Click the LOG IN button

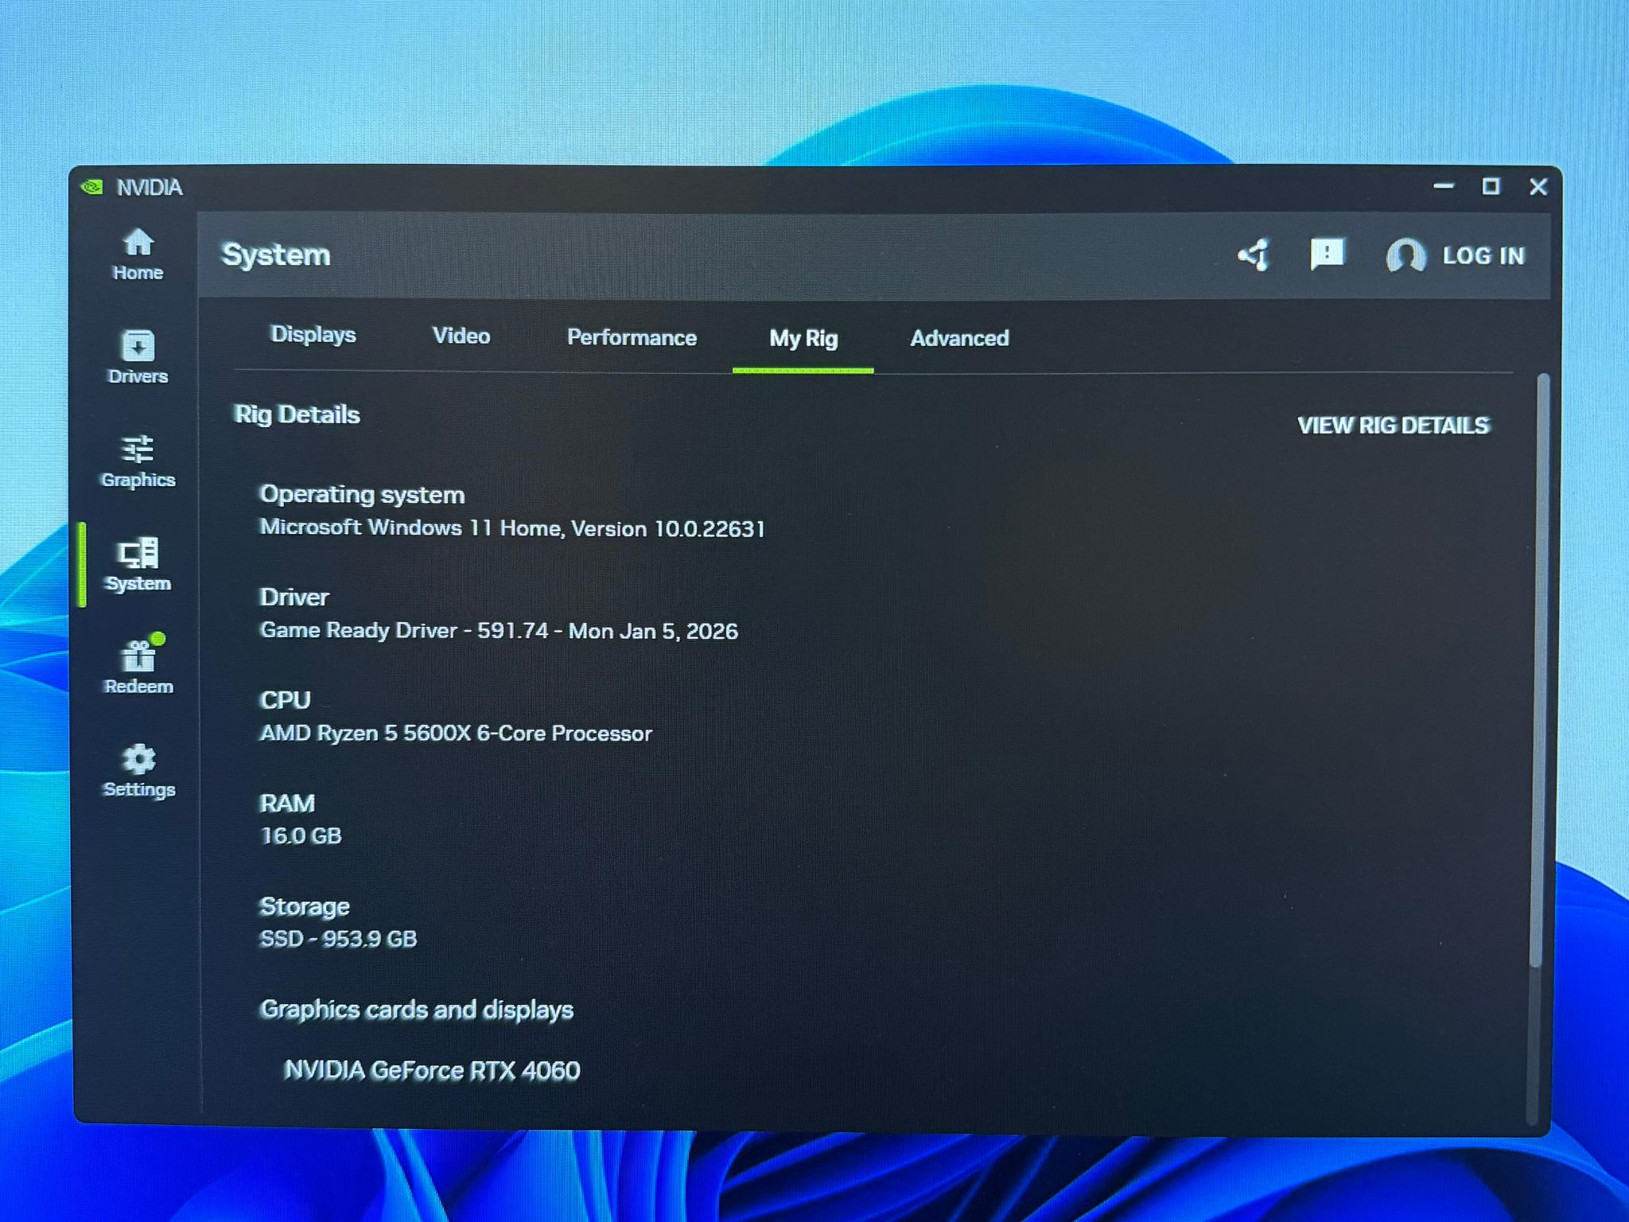coord(1483,255)
